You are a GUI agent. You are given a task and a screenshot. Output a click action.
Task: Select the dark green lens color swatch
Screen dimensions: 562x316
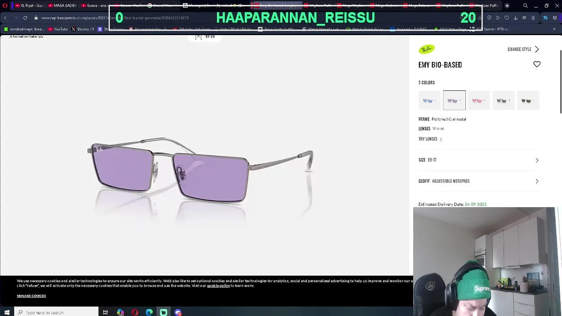[x=528, y=101]
